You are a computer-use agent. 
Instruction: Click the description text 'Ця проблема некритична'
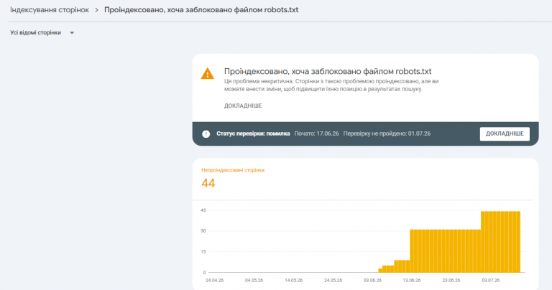pos(259,82)
